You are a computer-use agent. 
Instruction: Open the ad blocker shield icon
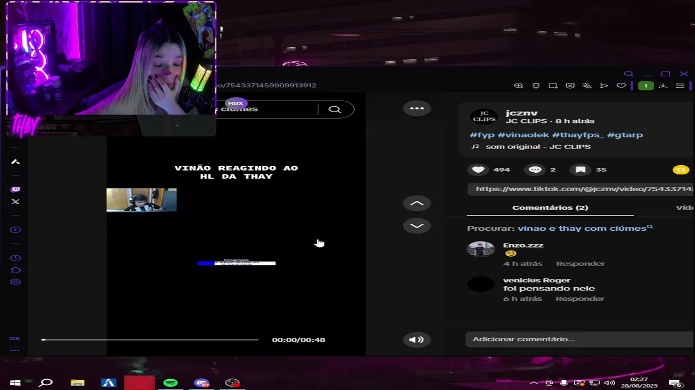(570, 86)
